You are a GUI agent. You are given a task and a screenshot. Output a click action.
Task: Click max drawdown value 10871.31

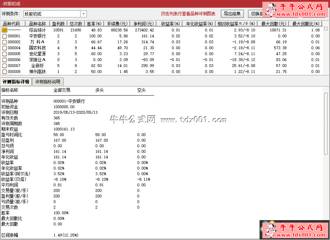click(278, 30)
